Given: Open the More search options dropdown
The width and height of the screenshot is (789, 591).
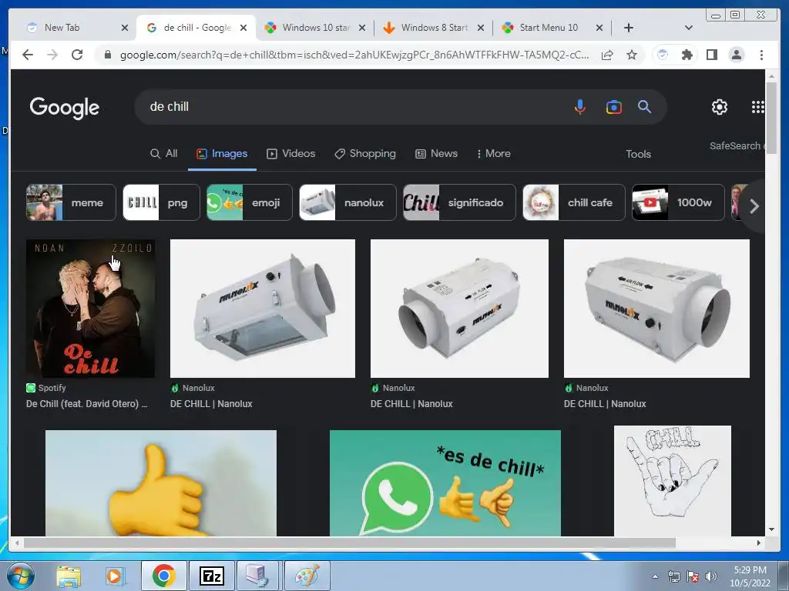Looking at the screenshot, I should tap(494, 154).
